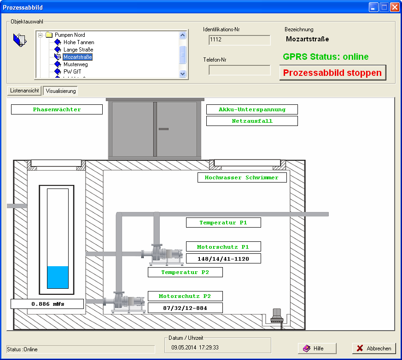The width and height of the screenshot is (402, 360).
Task: Collapse the Pumpen Nord tree node
Action: coord(41,35)
